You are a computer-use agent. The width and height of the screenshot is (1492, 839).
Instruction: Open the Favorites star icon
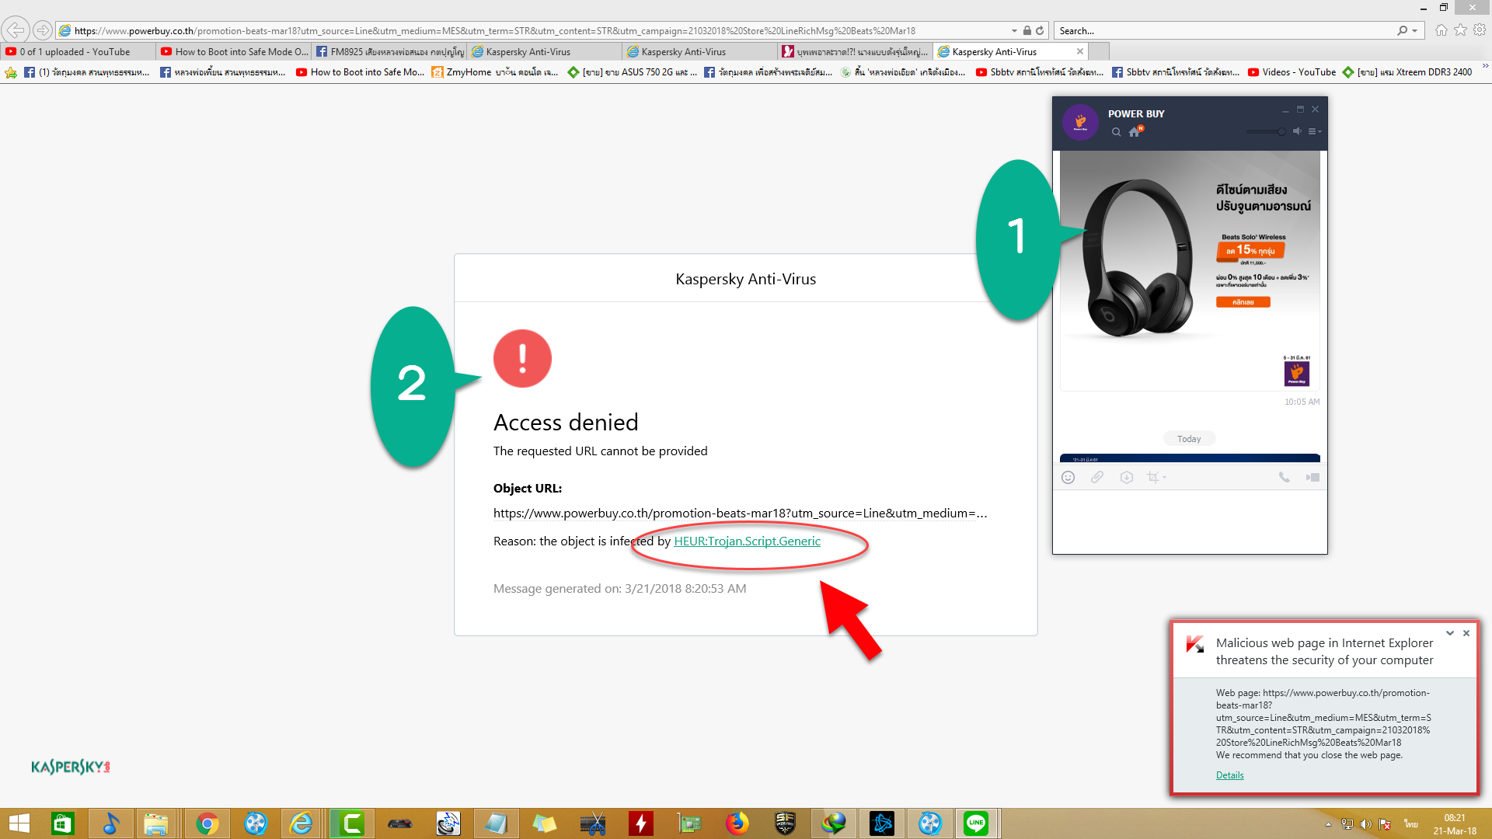pyautogui.click(x=1461, y=30)
